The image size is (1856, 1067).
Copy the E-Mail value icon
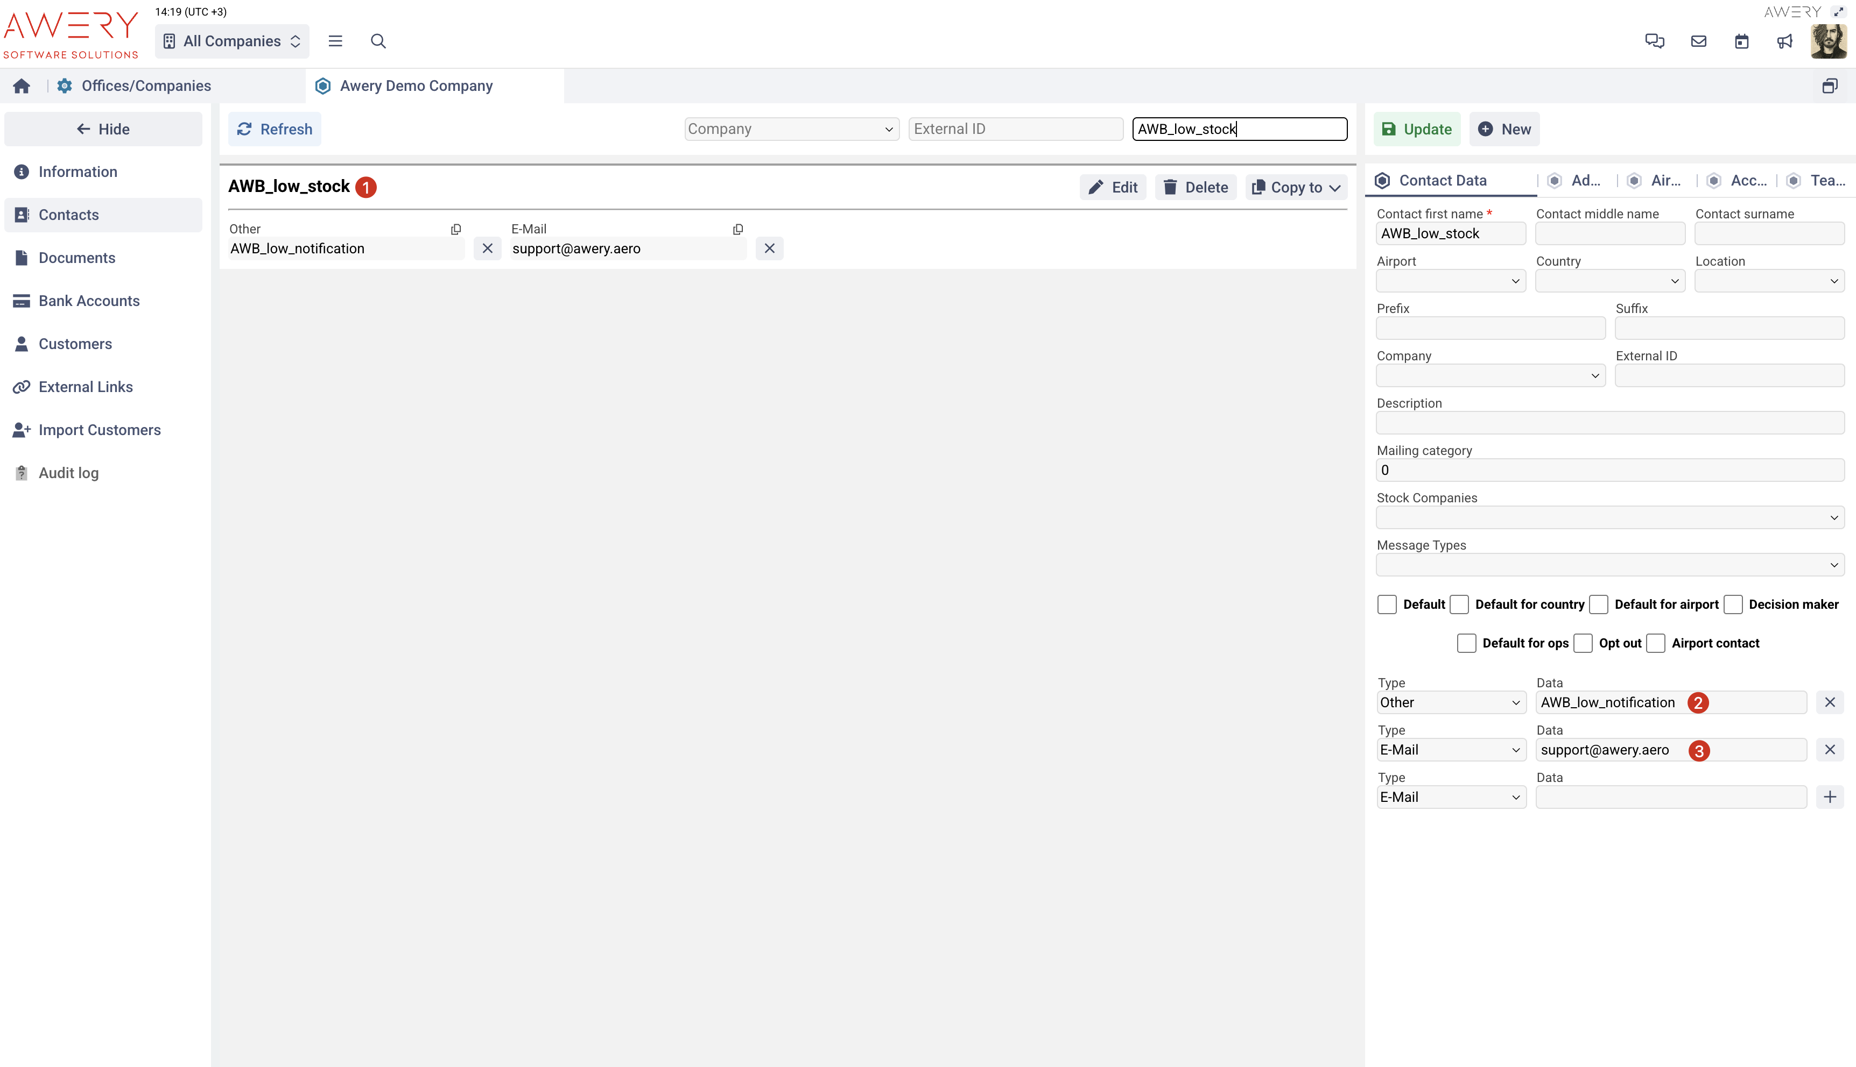(737, 230)
